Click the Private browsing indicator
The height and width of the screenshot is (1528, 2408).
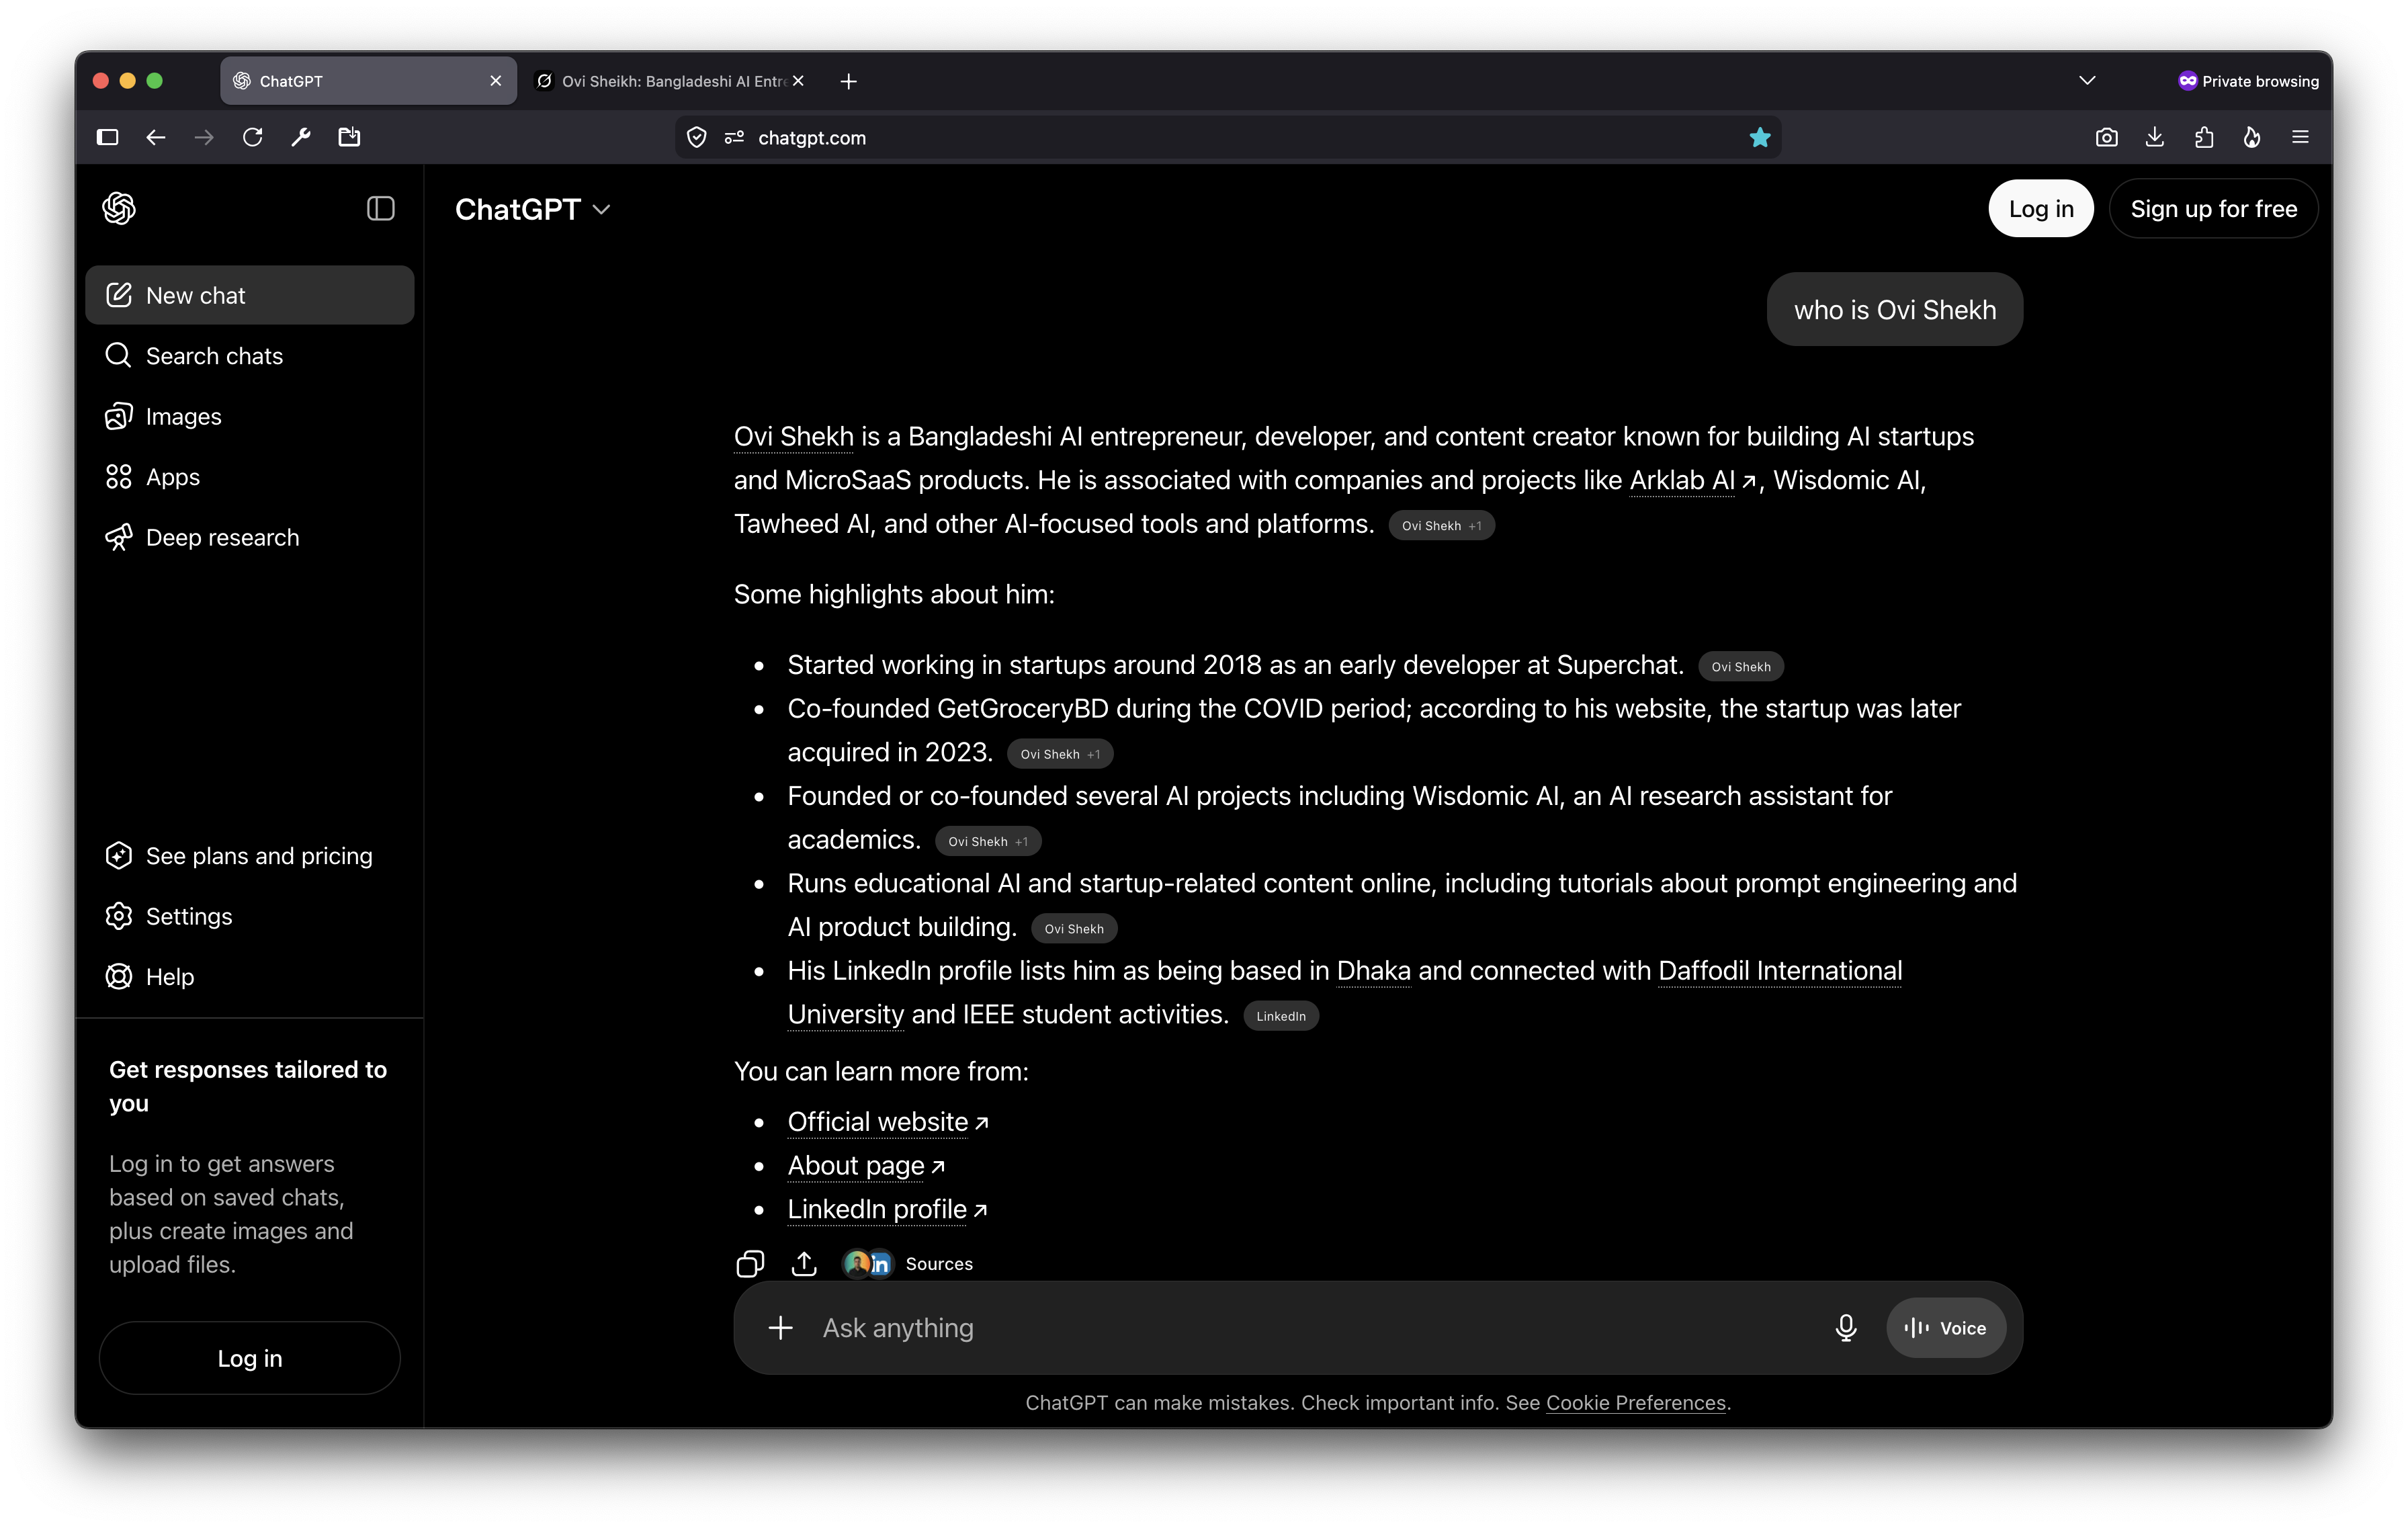(2247, 81)
